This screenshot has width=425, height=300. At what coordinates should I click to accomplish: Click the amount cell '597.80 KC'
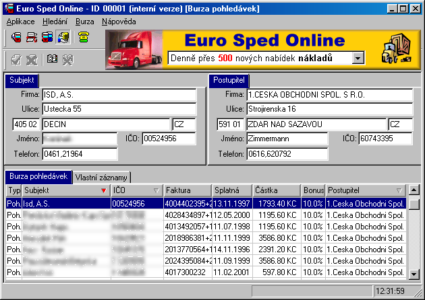pyautogui.click(x=277, y=272)
